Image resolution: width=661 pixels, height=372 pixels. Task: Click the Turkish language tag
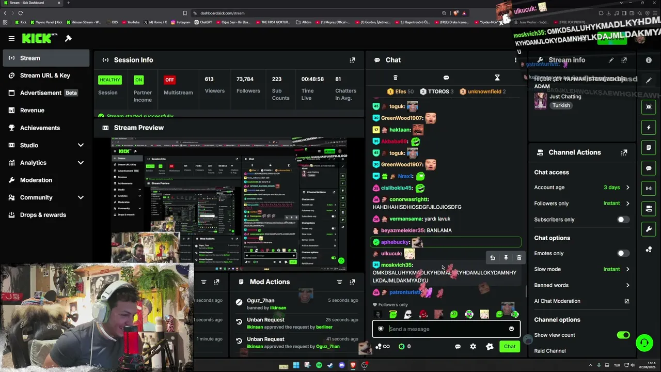pos(561,105)
